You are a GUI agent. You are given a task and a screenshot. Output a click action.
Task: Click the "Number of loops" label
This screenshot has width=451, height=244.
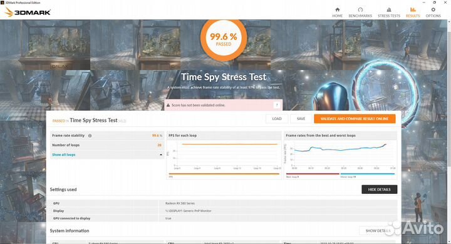pos(66,145)
